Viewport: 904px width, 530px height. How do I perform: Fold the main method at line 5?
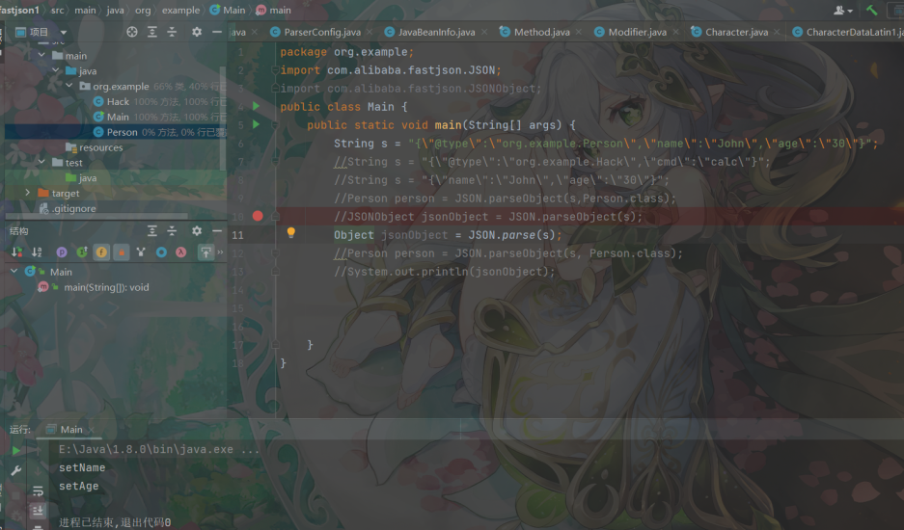click(x=275, y=124)
